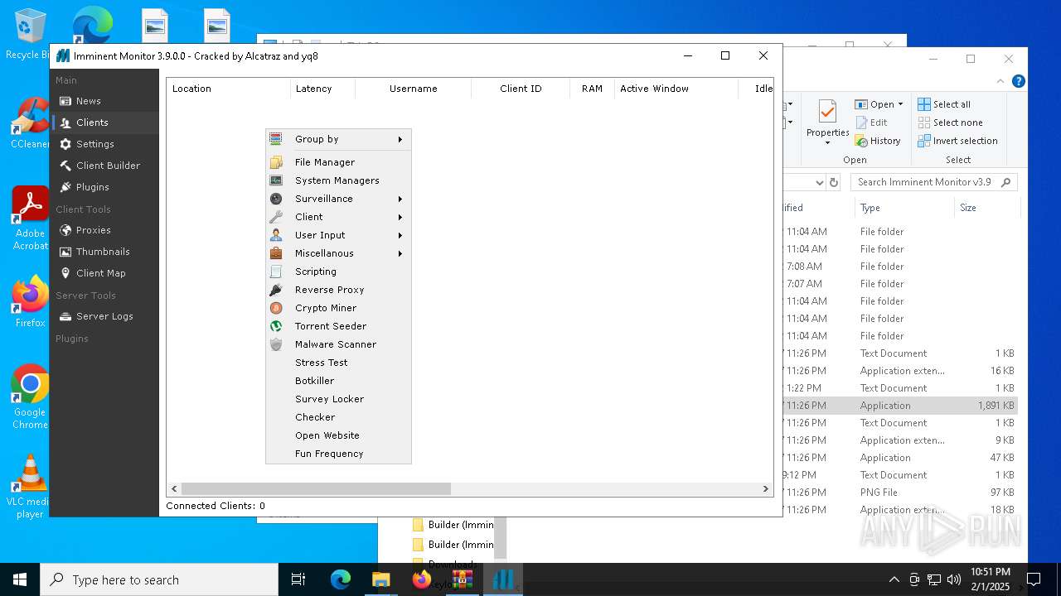Image resolution: width=1061 pixels, height=596 pixels.
Task: Click the Miscellaneous briefcase icon
Action: [276, 253]
